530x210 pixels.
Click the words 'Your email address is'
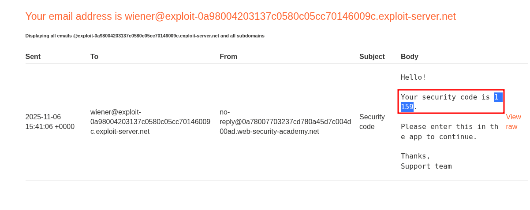[x=74, y=17]
